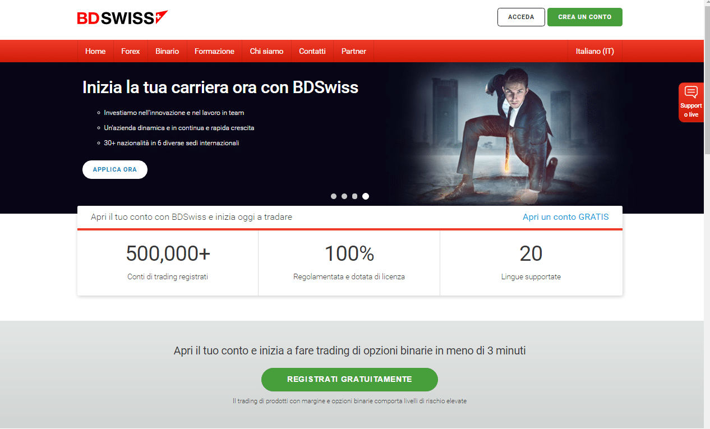Viewport: 710px width, 429px height.
Task: Click 'Apri il tuo conto con BDSwiss e inizia oggi a tradare'
Action: (x=191, y=217)
